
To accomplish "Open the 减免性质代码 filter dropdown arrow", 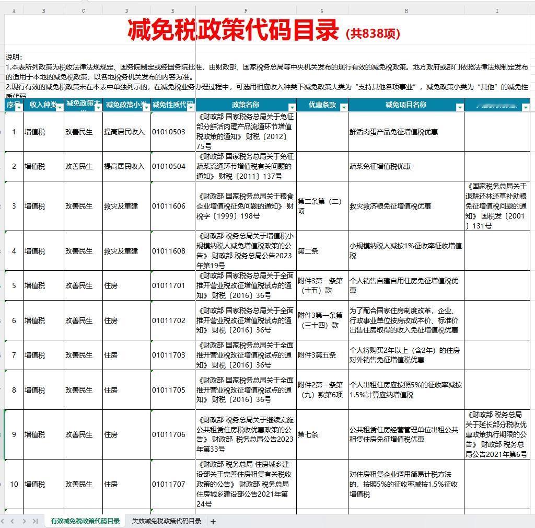I will (191, 108).
